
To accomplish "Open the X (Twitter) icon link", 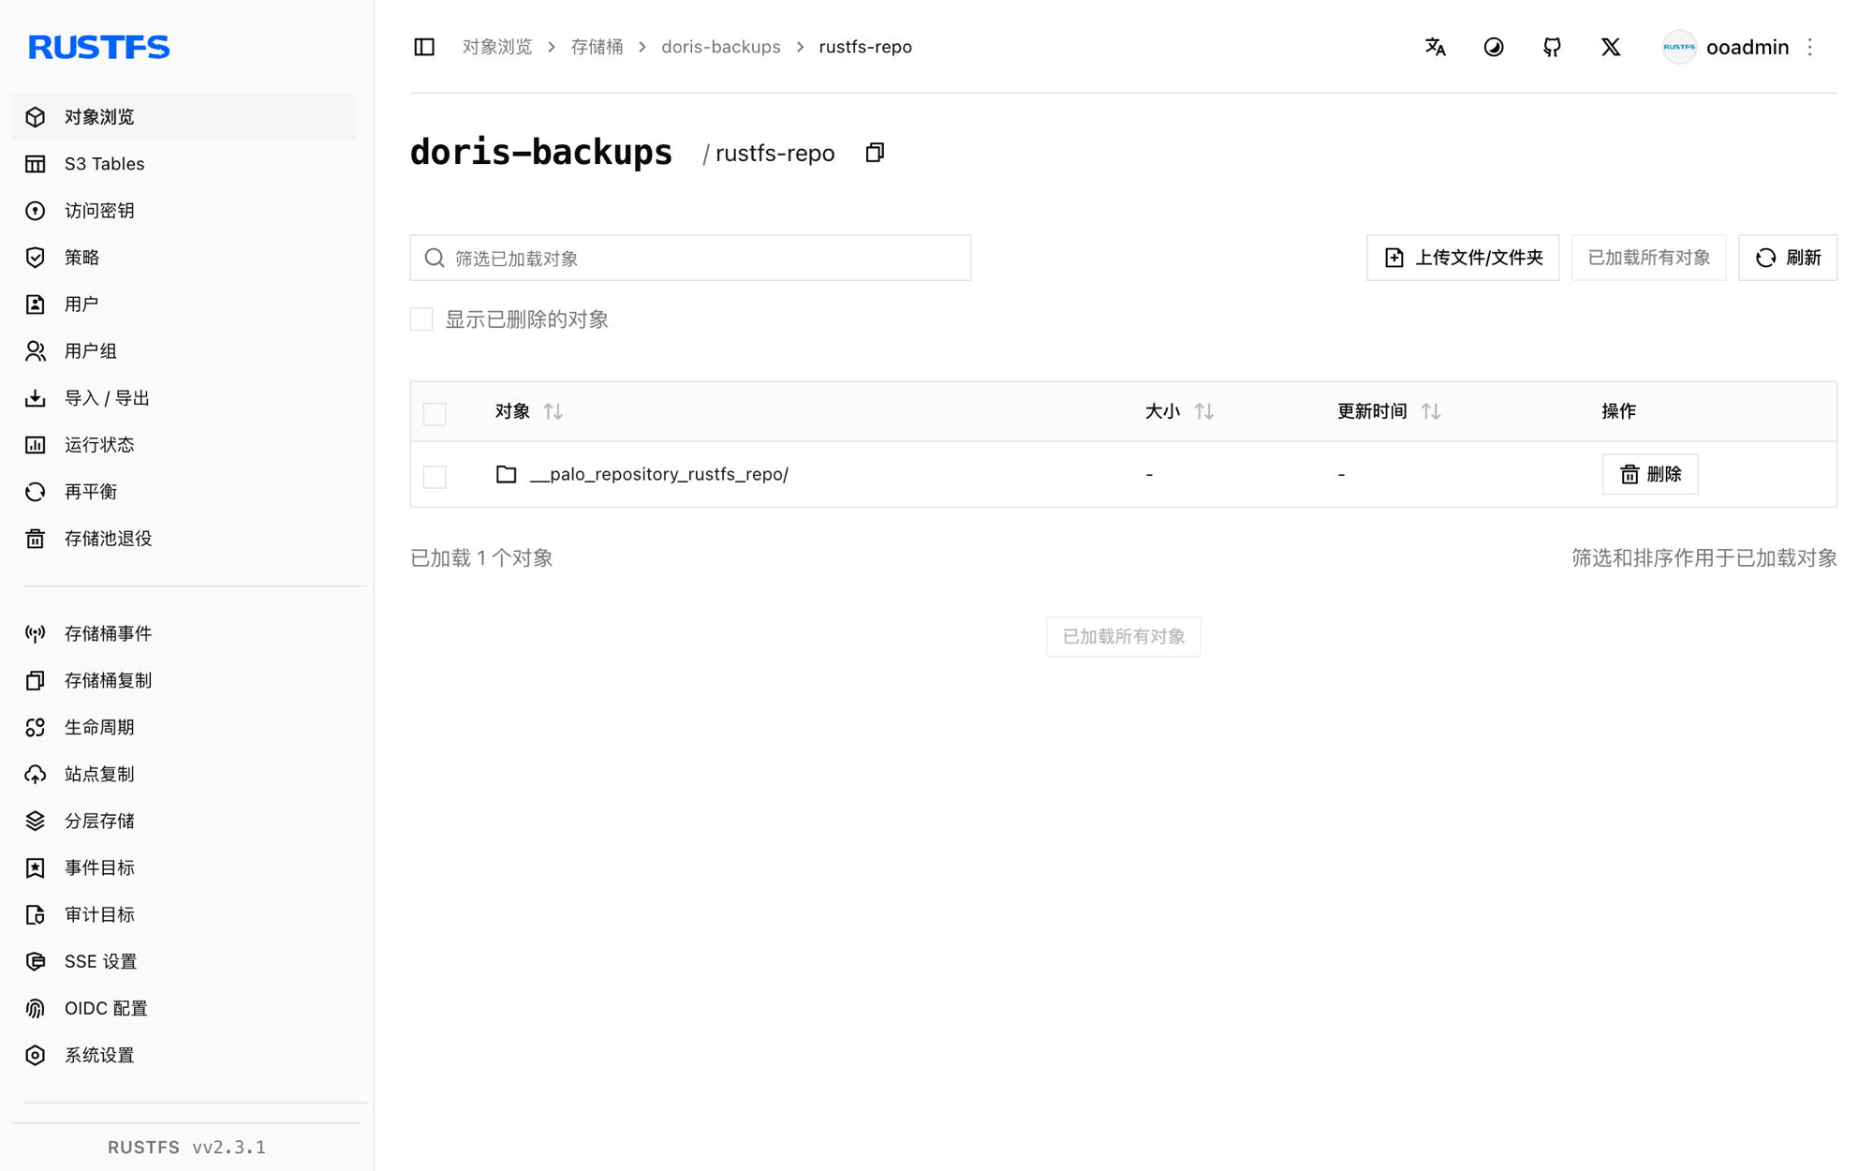I will [1611, 47].
